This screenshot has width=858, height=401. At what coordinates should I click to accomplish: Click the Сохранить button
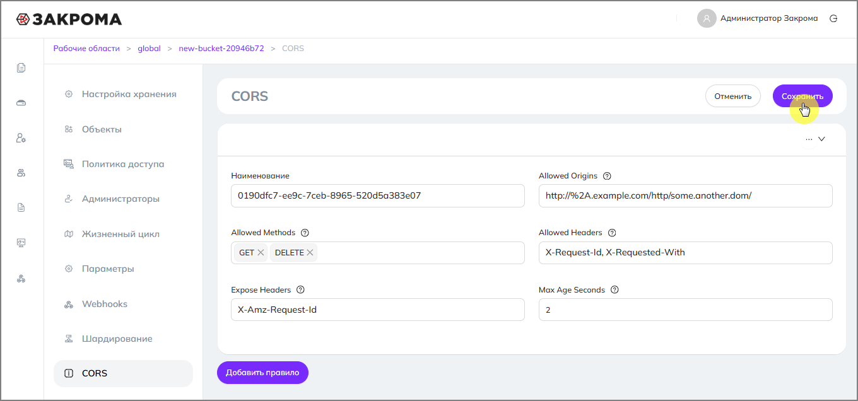802,96
